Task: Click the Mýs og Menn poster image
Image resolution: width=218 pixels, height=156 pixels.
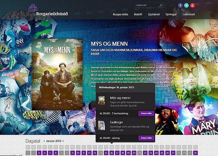Action: [57, 75]
